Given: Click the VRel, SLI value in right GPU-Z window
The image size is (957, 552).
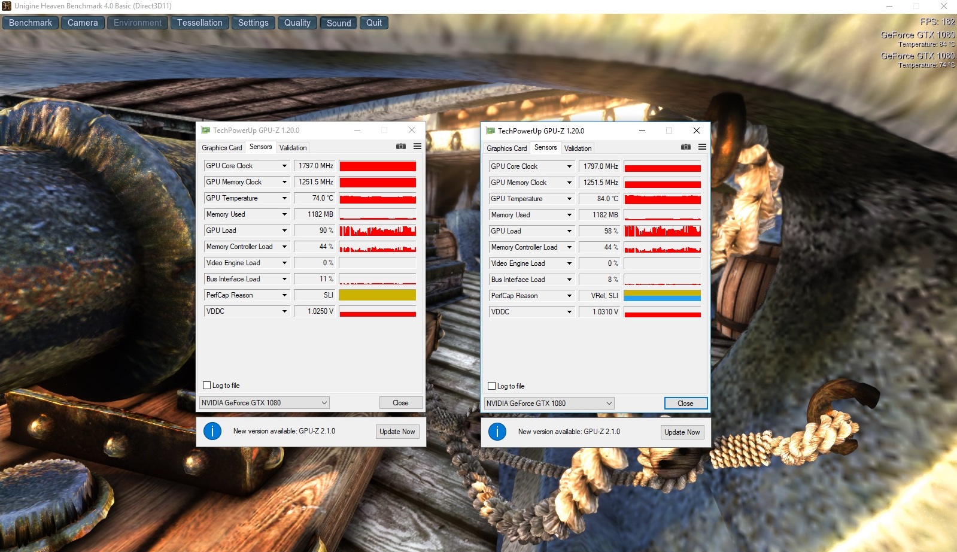Looking at the screenshot, I should (600, 296).
